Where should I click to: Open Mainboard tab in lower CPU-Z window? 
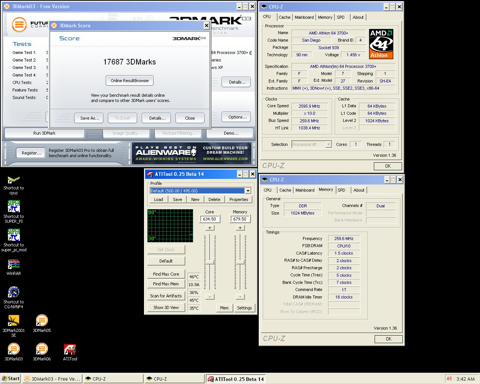click(305, 190)
